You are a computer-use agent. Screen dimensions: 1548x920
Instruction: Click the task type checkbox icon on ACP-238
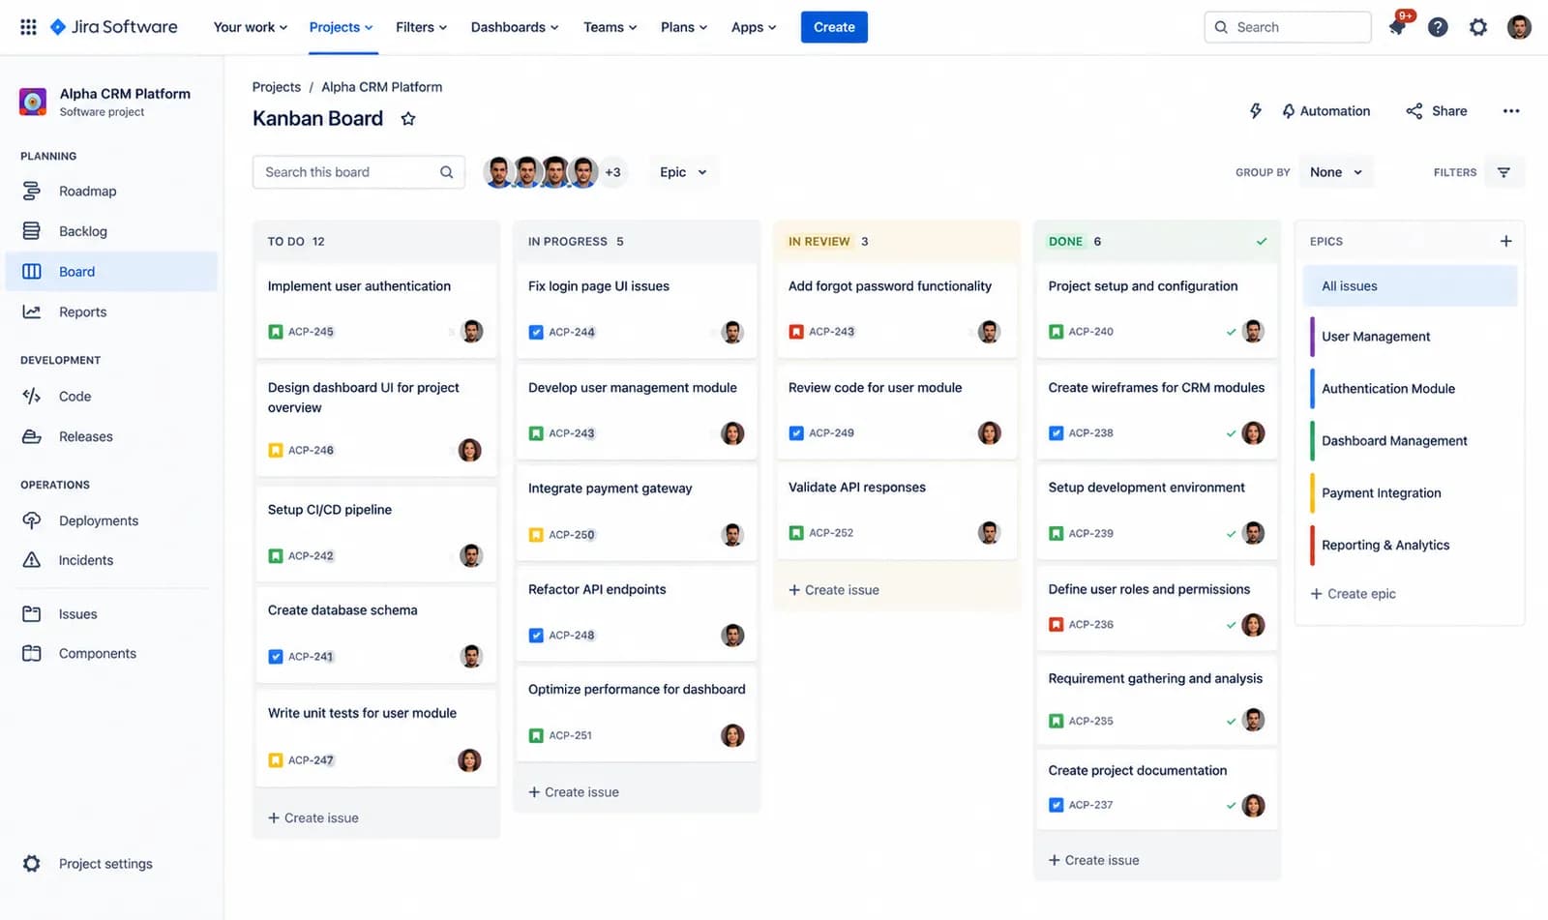(x=1057, y=433)
